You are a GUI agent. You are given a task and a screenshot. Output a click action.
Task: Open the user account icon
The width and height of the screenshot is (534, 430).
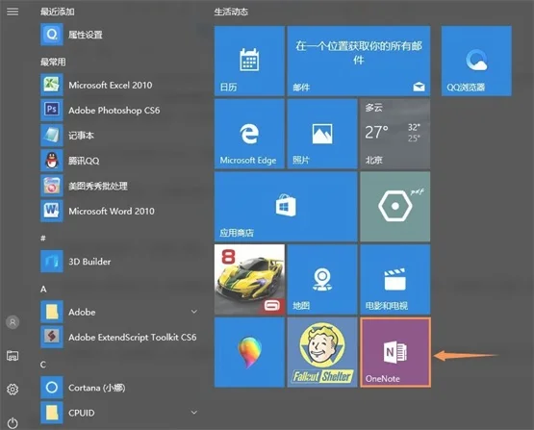[13, 322]
